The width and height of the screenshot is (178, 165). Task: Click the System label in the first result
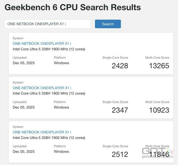coord(18,38)
